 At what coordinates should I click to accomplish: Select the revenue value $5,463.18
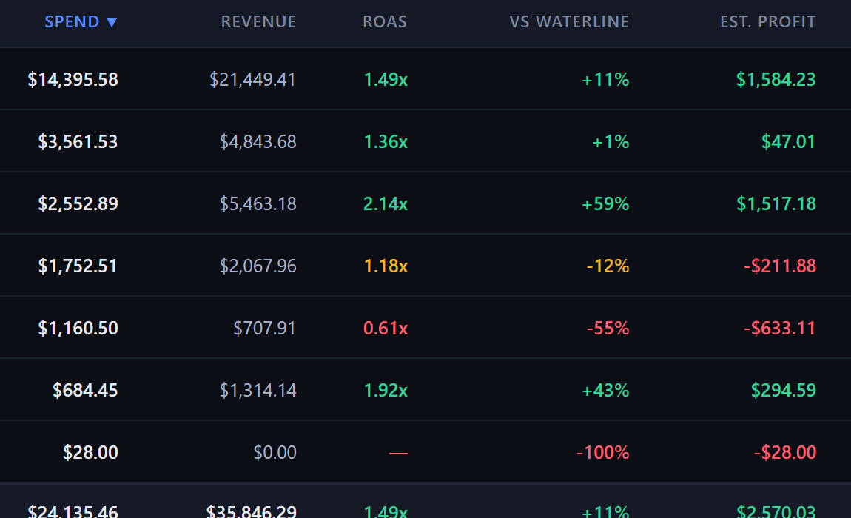[x=258, y=203]
